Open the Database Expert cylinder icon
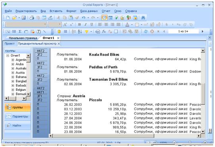Viewport: 215px width, 147px height. pos(59,31)
